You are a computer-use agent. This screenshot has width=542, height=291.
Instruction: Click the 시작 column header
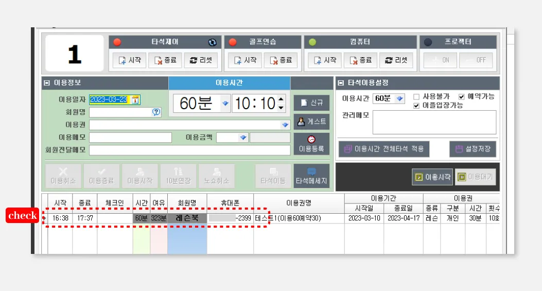click(x=60, y=203)
